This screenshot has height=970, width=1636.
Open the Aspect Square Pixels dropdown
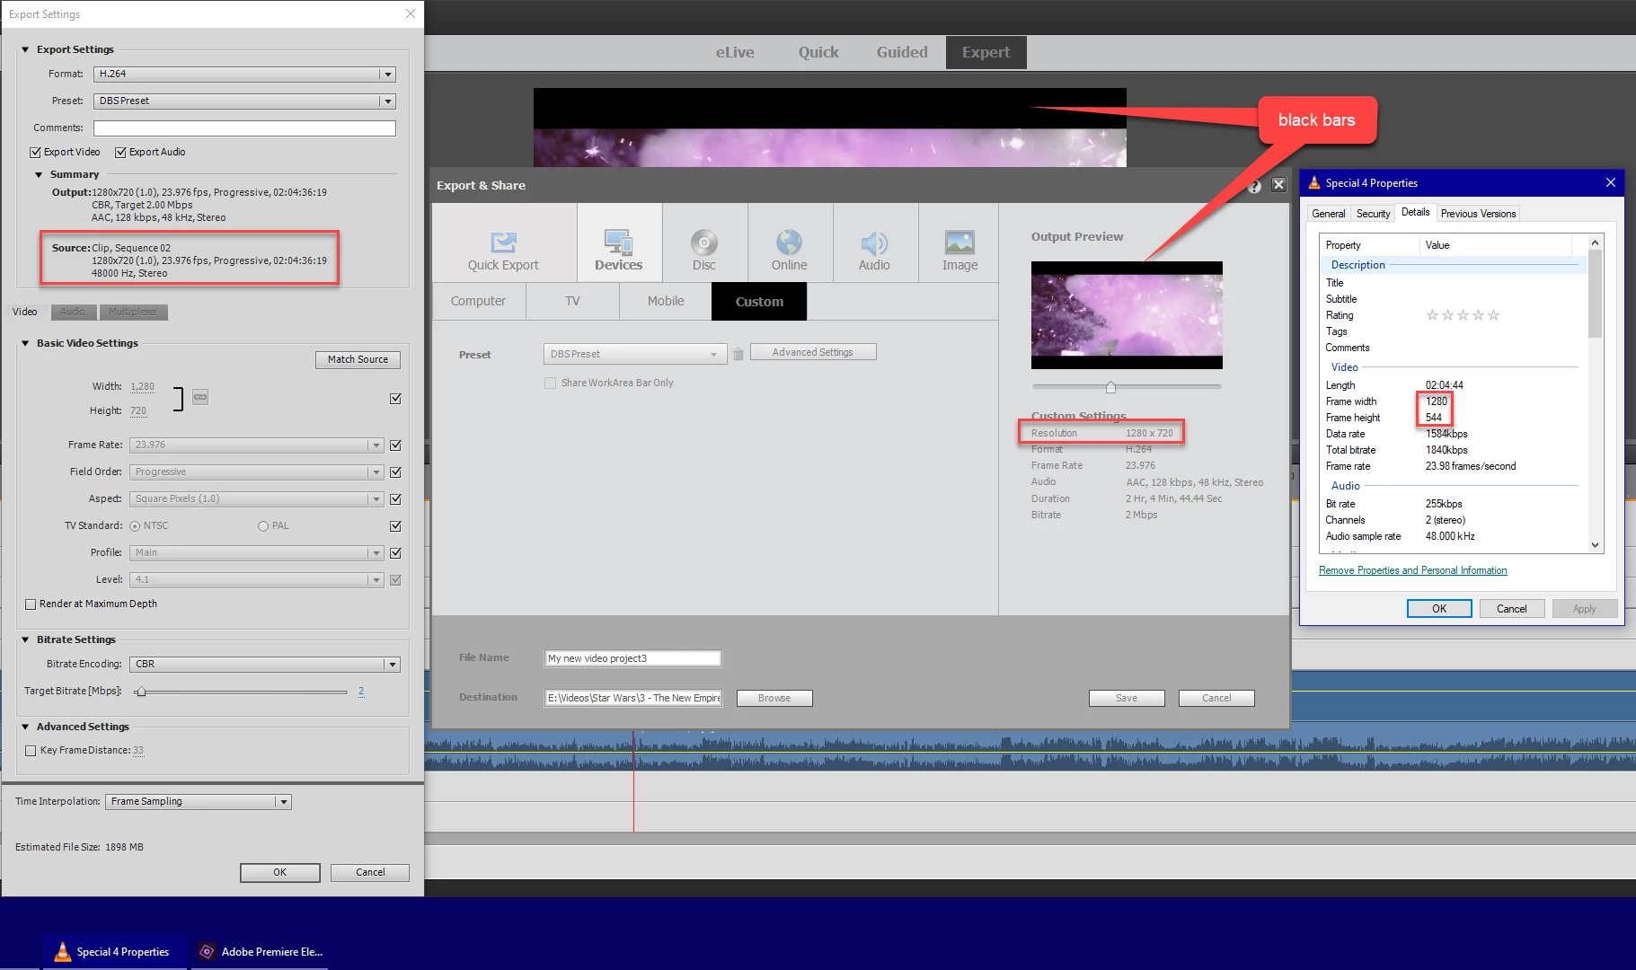click(256, 499)
